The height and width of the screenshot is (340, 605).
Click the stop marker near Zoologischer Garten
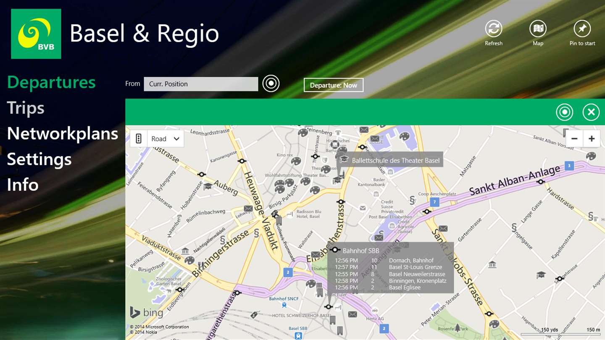click(x=180, y=290)
